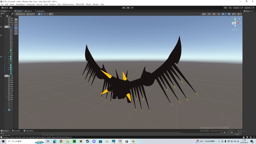The height and width of the screenshot is (144, 256).
Task: Select the Scale tool
Action: tap(16, 28)
